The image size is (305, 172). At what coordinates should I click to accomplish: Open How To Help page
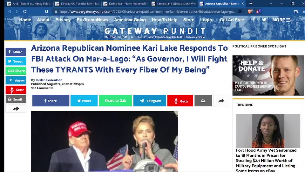tap(164, 20)
